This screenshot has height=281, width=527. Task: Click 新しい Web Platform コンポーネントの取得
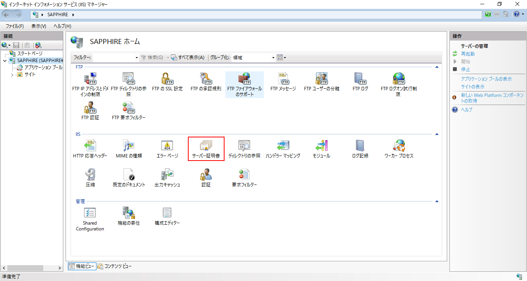click(x=492, y=98)
